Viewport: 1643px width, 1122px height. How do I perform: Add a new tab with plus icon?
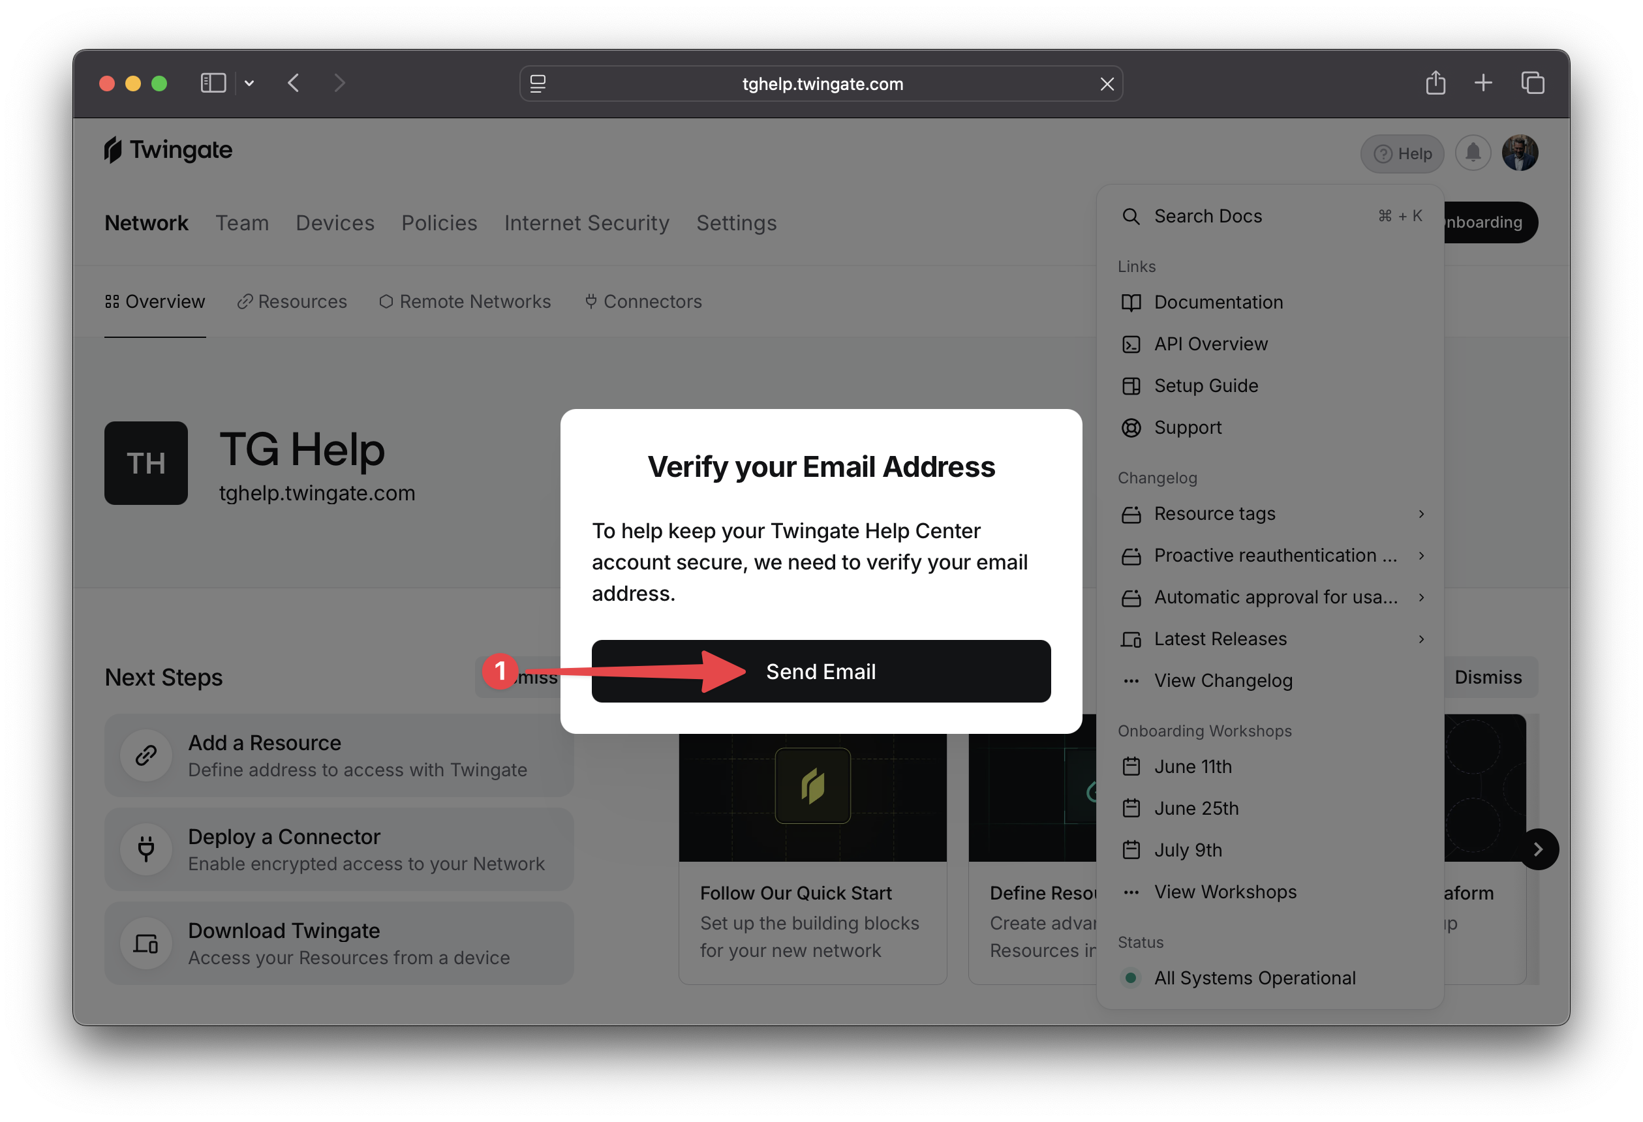click(1482, 83)
